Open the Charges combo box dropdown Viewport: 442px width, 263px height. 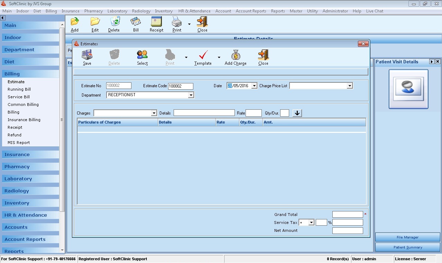[x=154, y=113]
